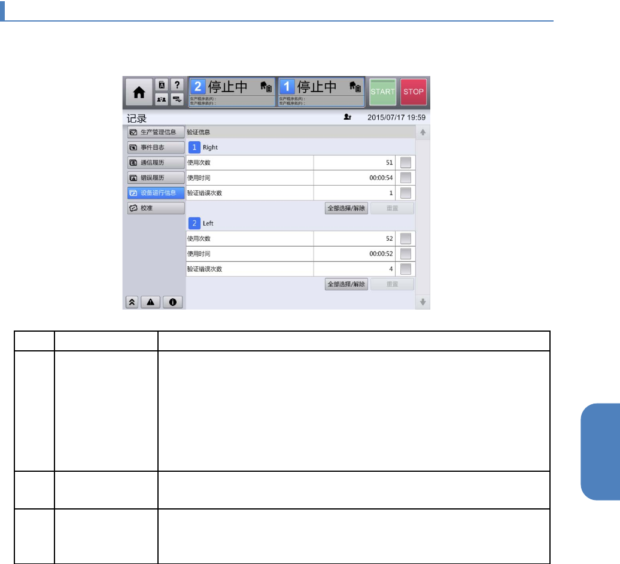Go to the home screen
Image resolution: width=620 pixels, height=564 pixels.
[x=139, y=92]
